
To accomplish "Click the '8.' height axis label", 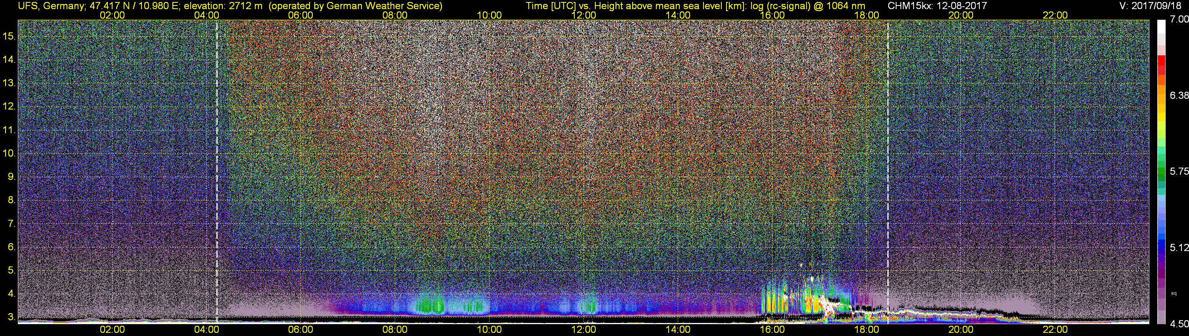I will click(12, 200).
